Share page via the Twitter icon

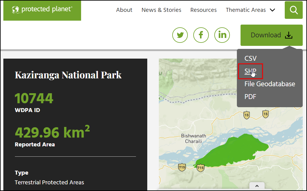(x=180, y=35)
